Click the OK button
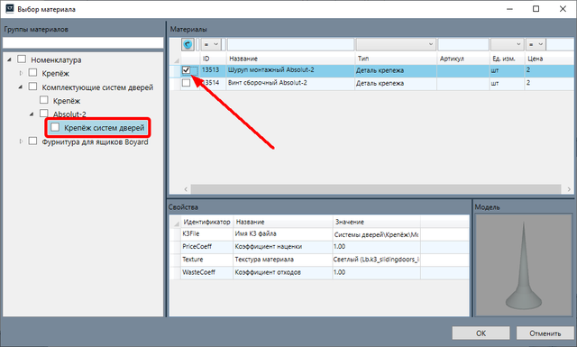 pyautogui.click(x=481, y=333)
